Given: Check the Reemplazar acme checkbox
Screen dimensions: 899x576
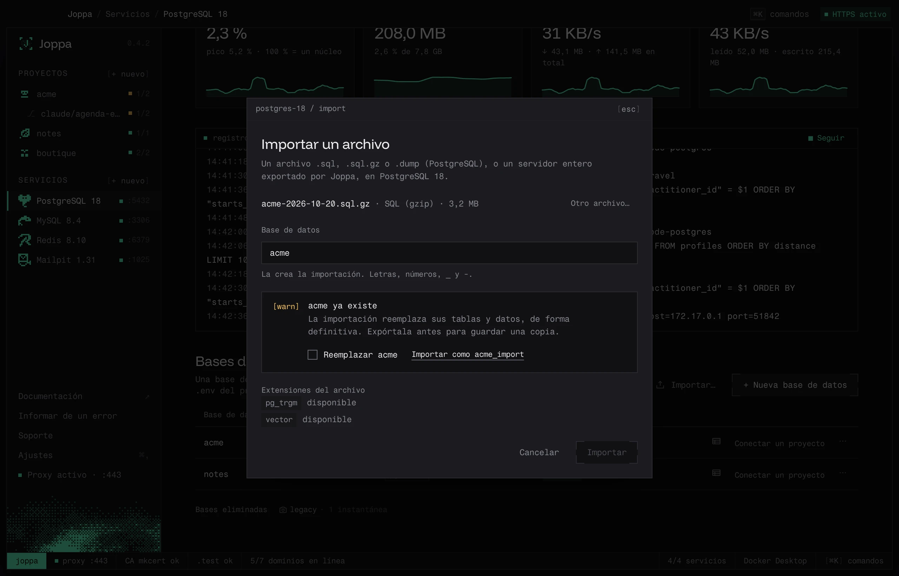Looking at the screenshot, I should pos(312,355).
